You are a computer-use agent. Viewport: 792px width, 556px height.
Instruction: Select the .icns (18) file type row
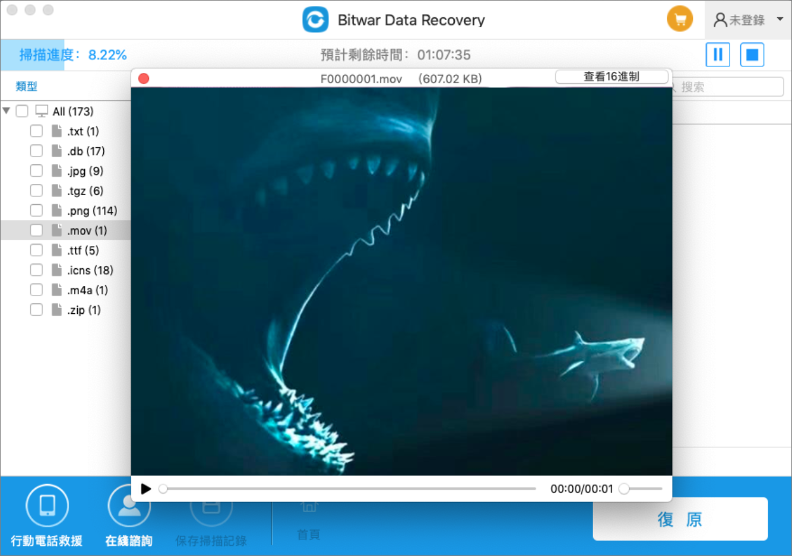click(x=65, y=270)
